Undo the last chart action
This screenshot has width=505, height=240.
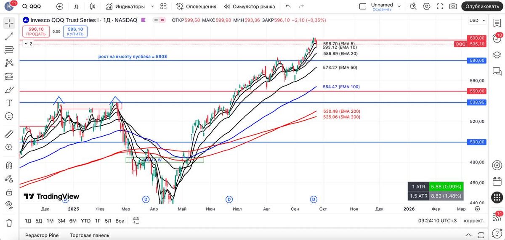coord(288,6)
